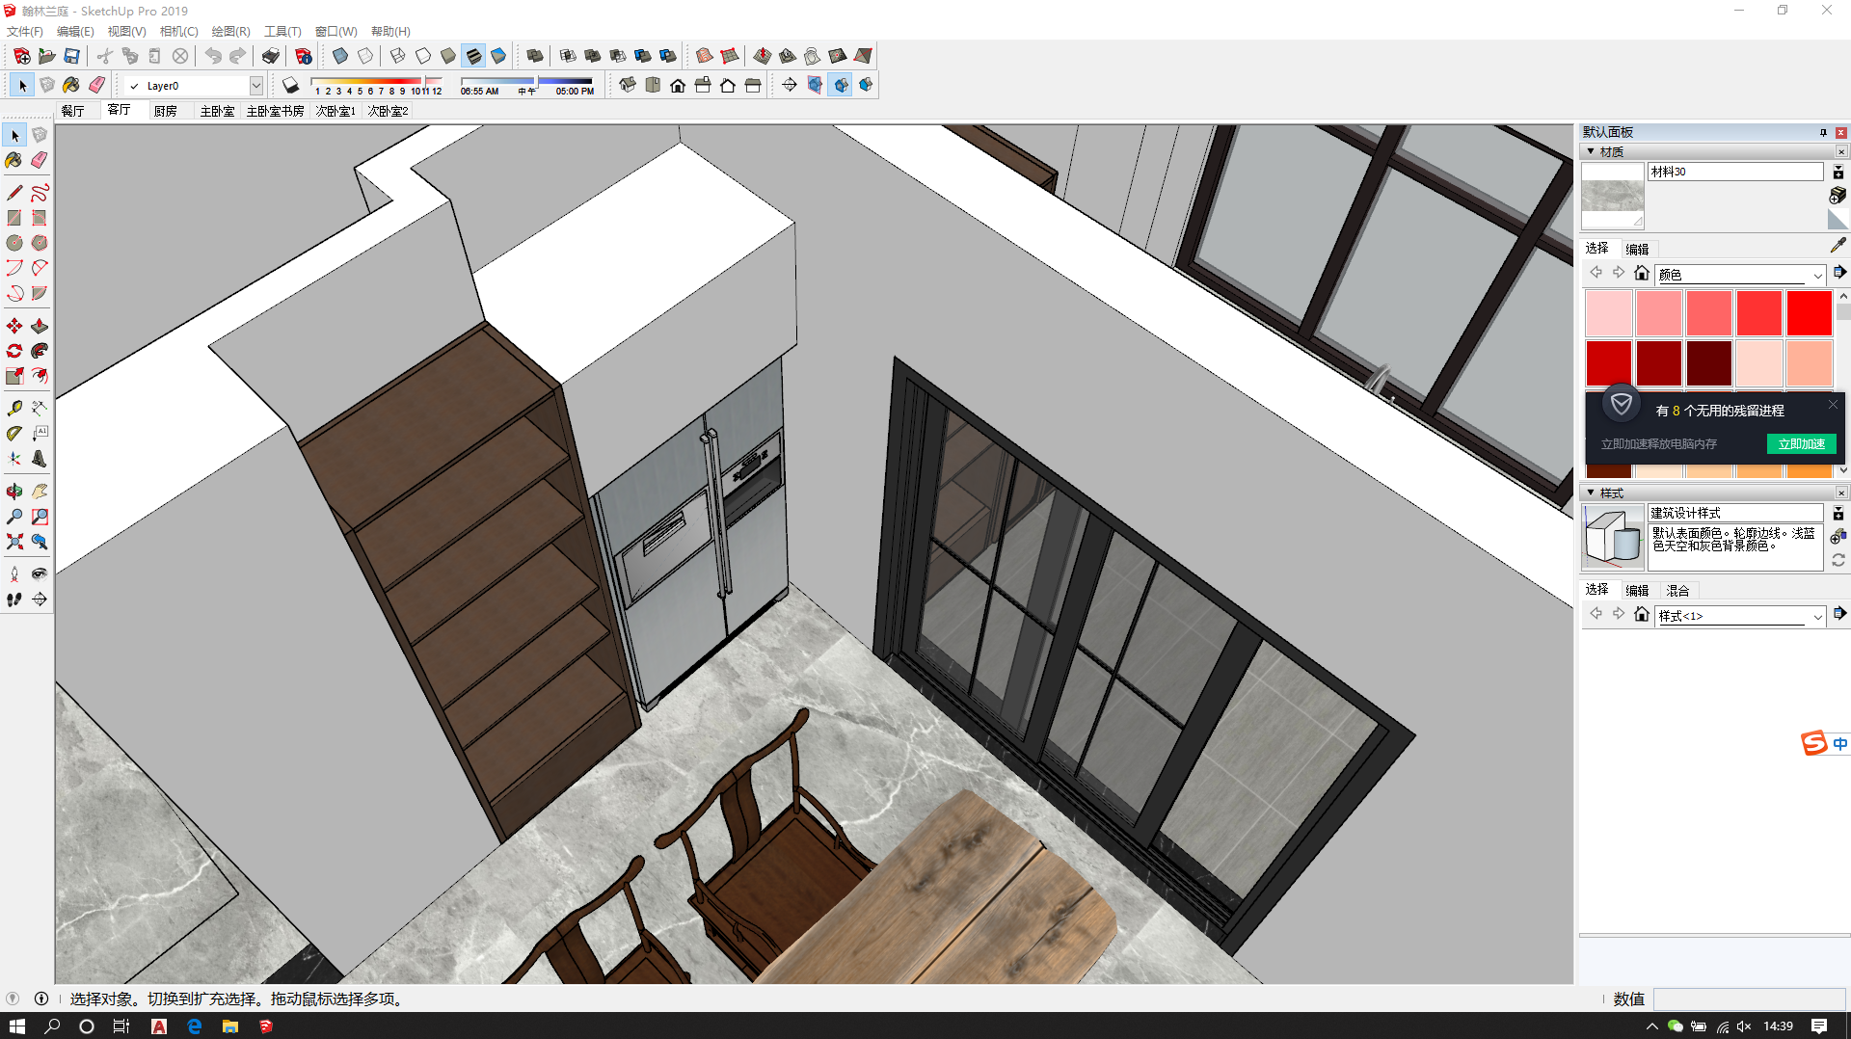This screenshot has width=1851, height=1039.
Task: Toggle X-ray face style
Action: (x=340, y=56)
